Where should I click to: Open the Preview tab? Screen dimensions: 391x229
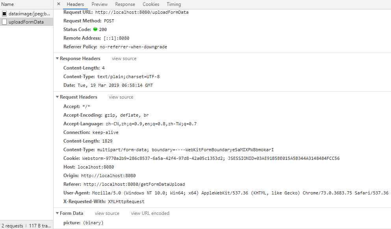100,4
